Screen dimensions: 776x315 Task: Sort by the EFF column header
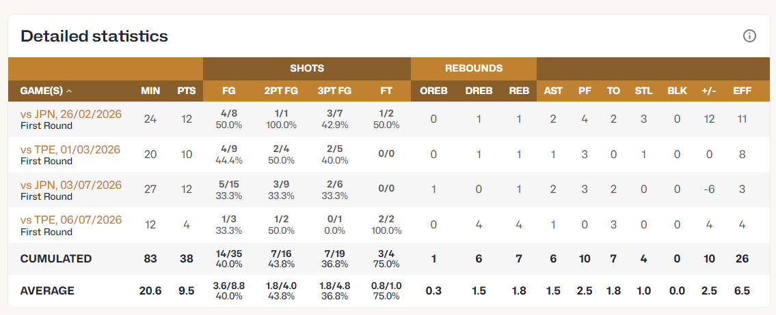click(x=741, y=91)
